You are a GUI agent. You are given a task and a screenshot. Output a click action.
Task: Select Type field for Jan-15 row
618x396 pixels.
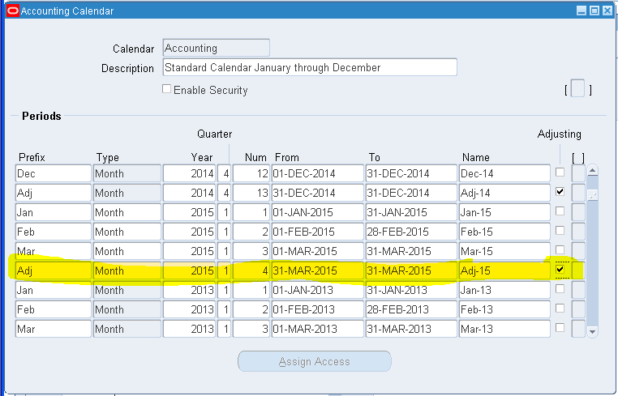click(x=127, y=212)
